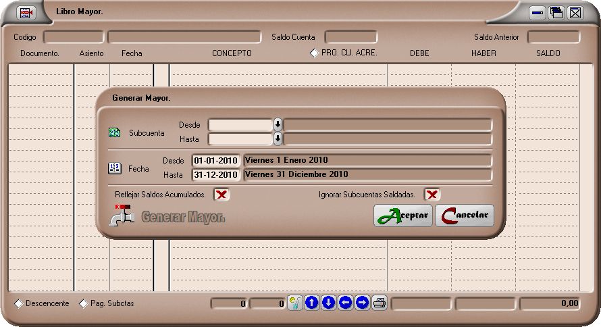Click the Cancelar button
The width and height of the screenshot is (601, 327).
[x=465, y=216]
